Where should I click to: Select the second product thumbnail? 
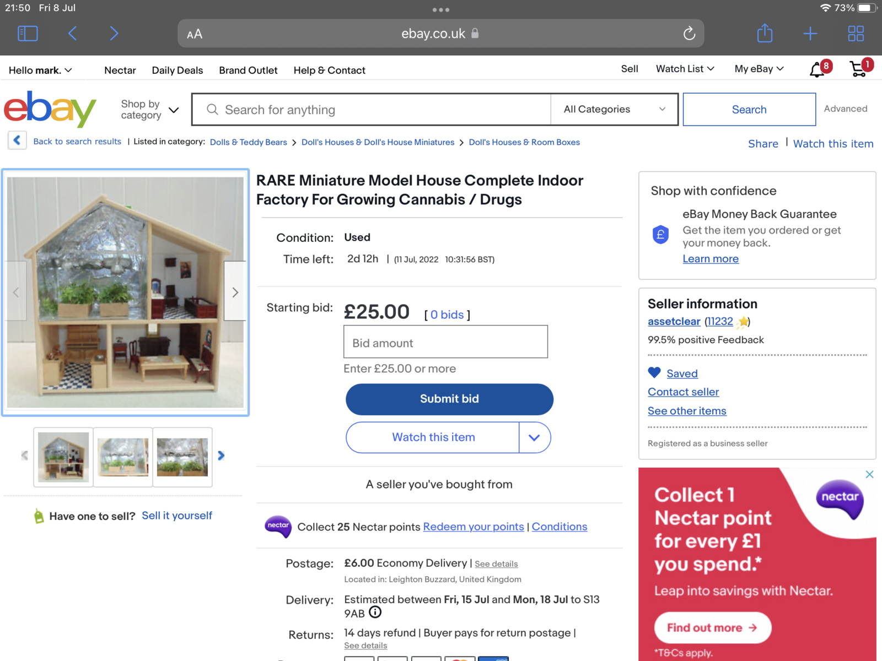(x=123, y=457)
